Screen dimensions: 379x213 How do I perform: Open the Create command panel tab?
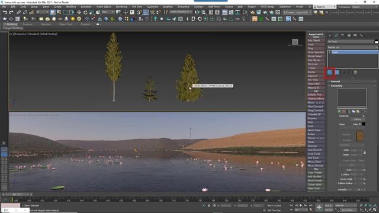pyautogui.click(x=330, y=35)
